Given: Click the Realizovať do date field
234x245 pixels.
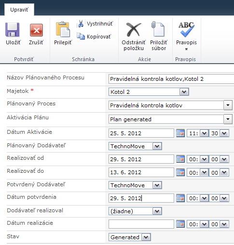Looking at the screenshot, I should [x=141, y=172].
